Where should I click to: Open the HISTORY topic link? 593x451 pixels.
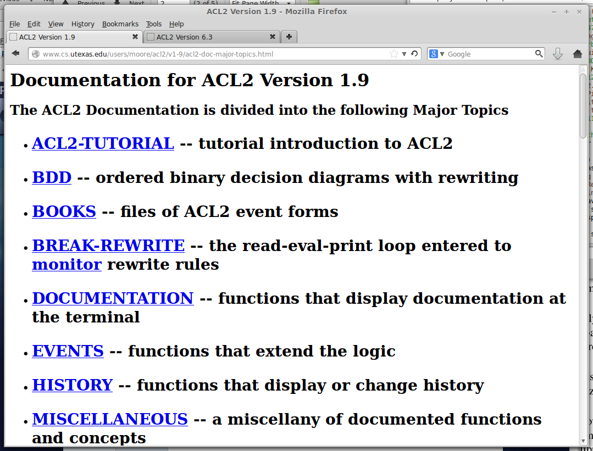[x=72, y=385]
